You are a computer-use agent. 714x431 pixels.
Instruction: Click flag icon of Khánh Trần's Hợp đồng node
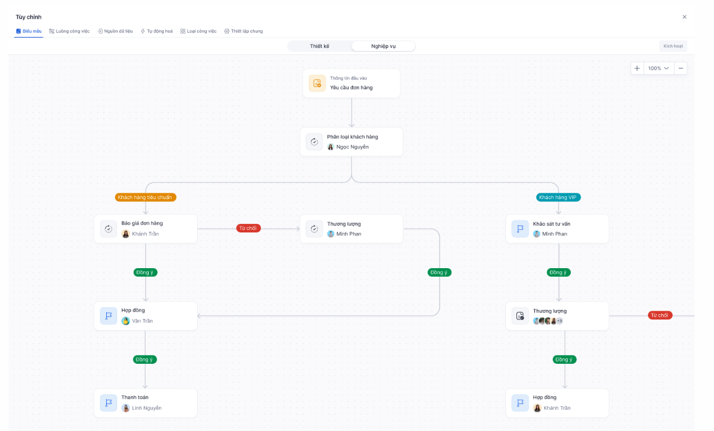coord(520,403)
